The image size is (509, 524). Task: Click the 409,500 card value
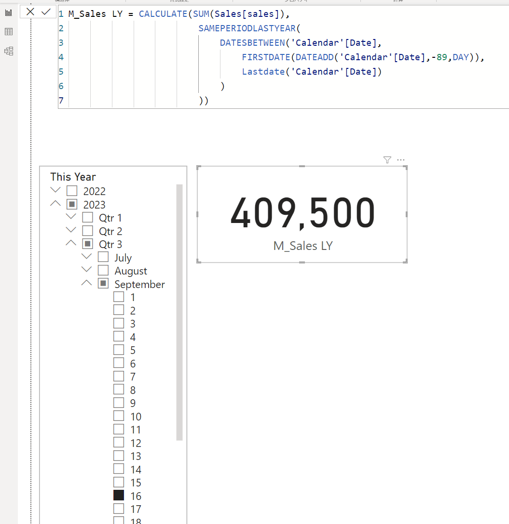tap(303, 212)
